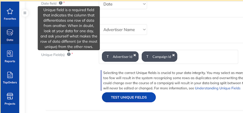Image resolution: width=243 pixels, height=113 pixels.
Task: Click help icon beside Unique Field(s)
Action: pyautogui.click(x=69, y=54)
